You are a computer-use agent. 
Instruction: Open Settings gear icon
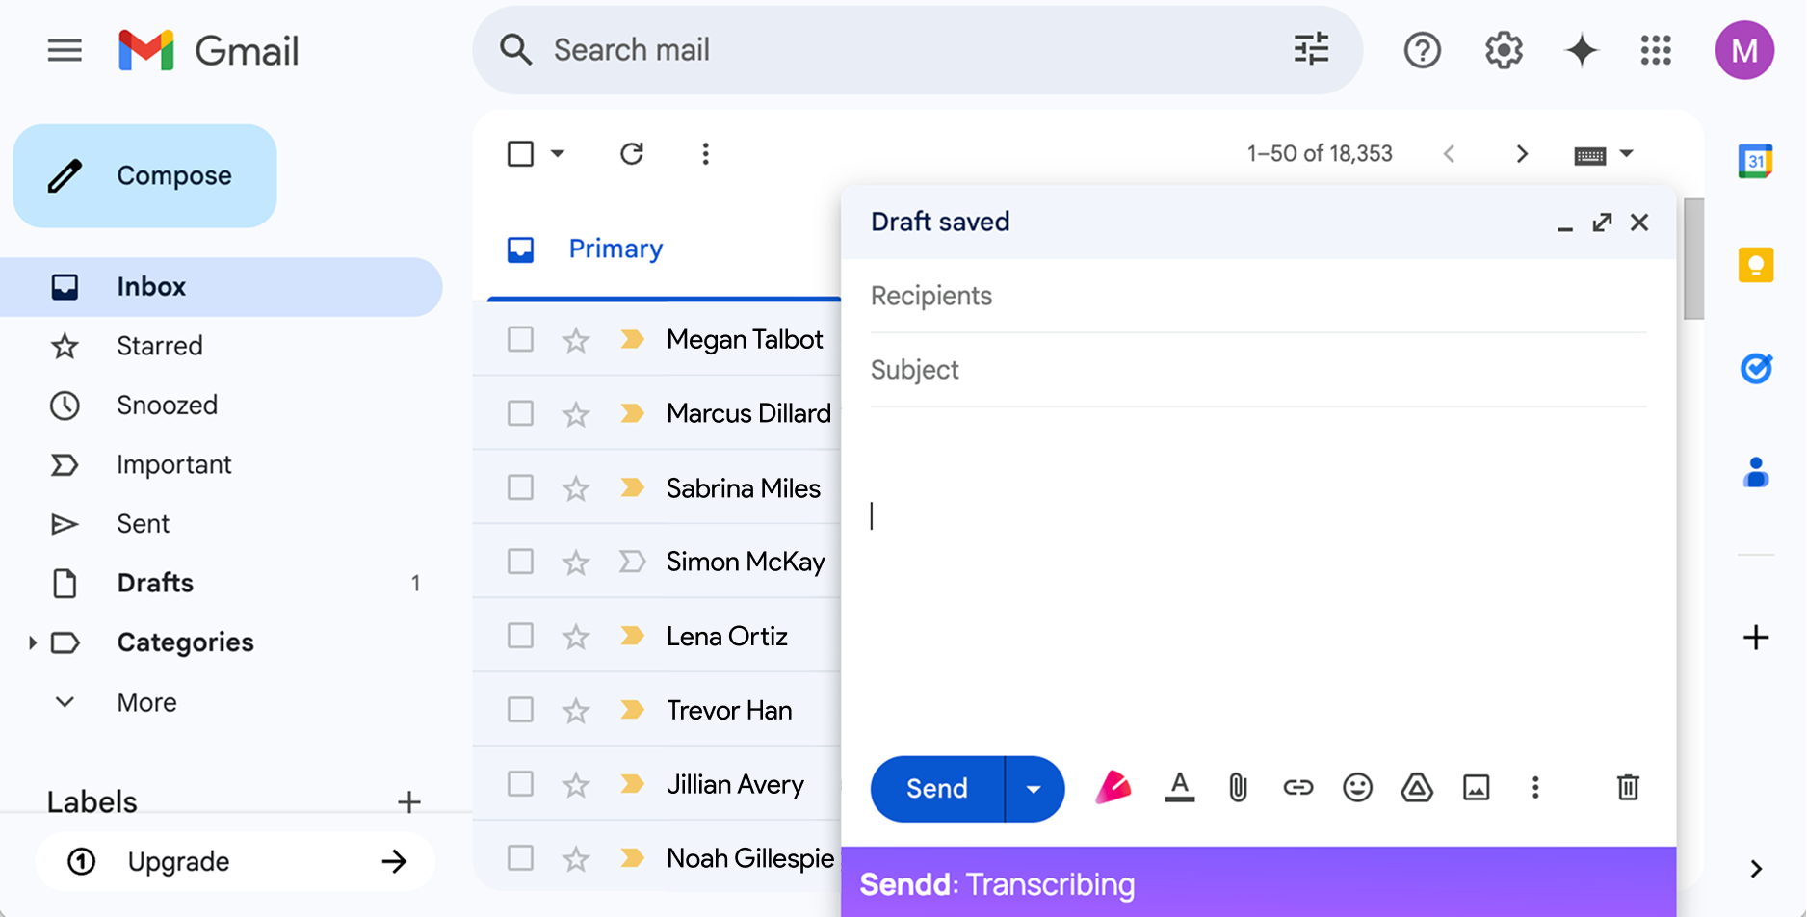point(1504,50)
